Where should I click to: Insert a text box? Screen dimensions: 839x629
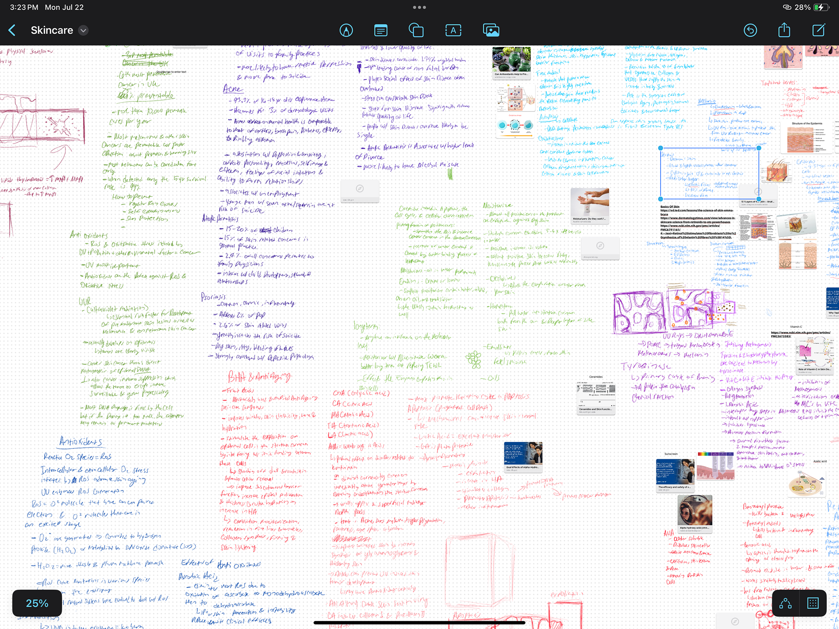(x=453, y=30)
